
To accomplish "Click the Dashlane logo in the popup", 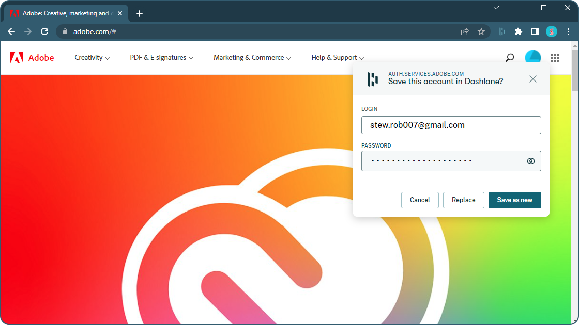I will [373, 79].
